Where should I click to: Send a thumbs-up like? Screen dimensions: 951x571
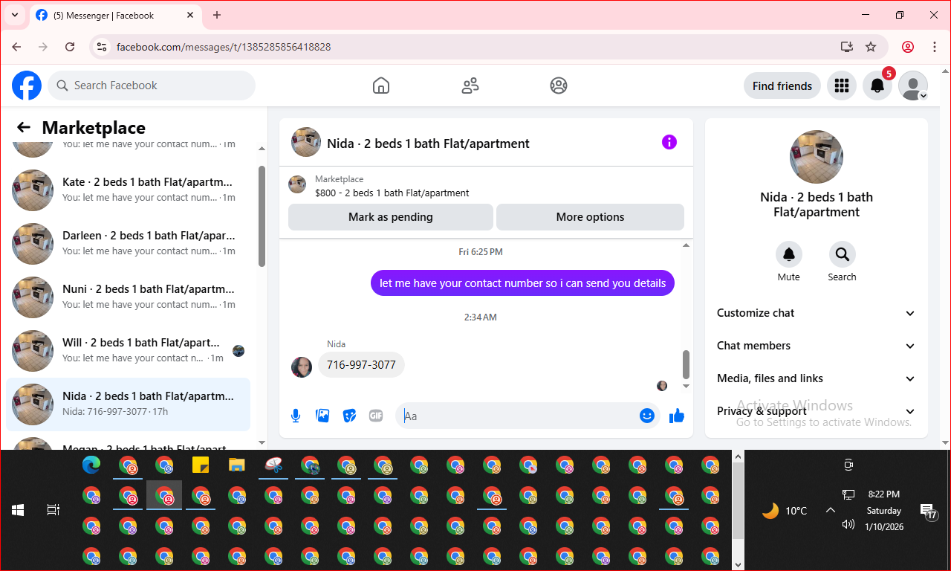pyautogui.click(x=677, y=416)
